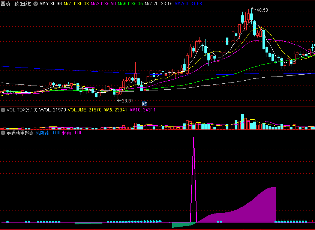Image resolution: width=315 pixels, height=230 pixels.
Task: Click the 财 finance marker icon
Action: pyautogui.click(x=144, y=104)
